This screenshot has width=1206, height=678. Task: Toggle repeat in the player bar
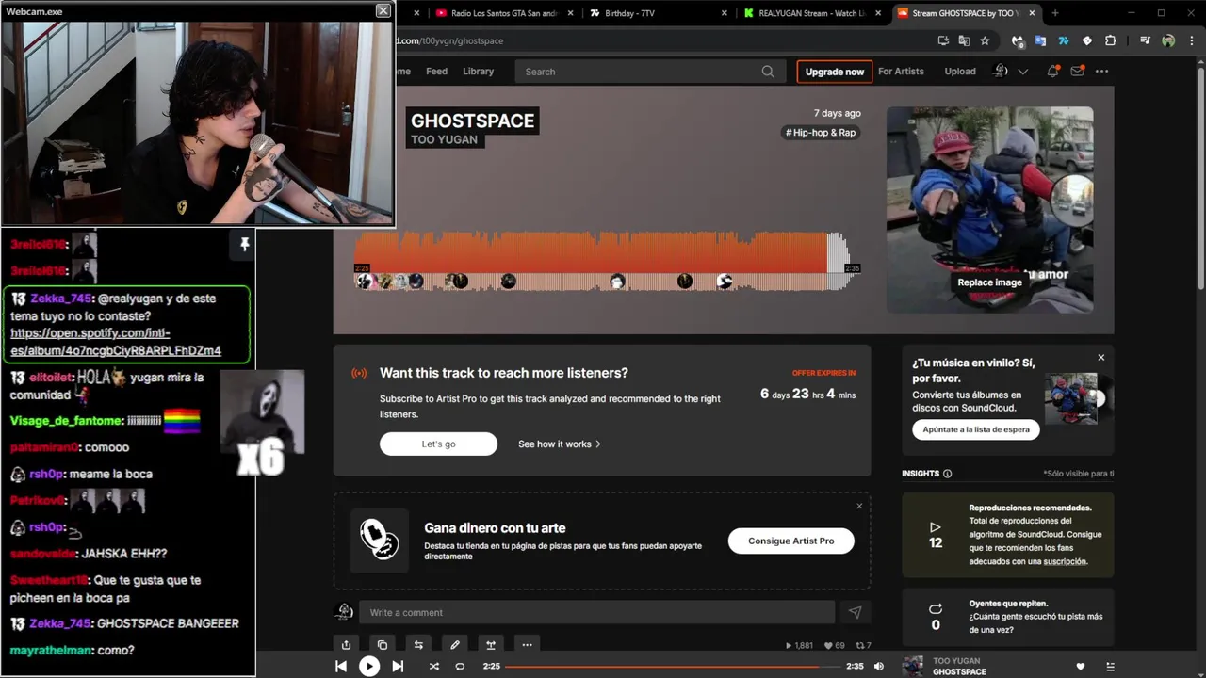460,666
